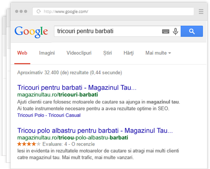210x169 pixels.
Task: Switch to the Imagini tab
Action: 47,53
